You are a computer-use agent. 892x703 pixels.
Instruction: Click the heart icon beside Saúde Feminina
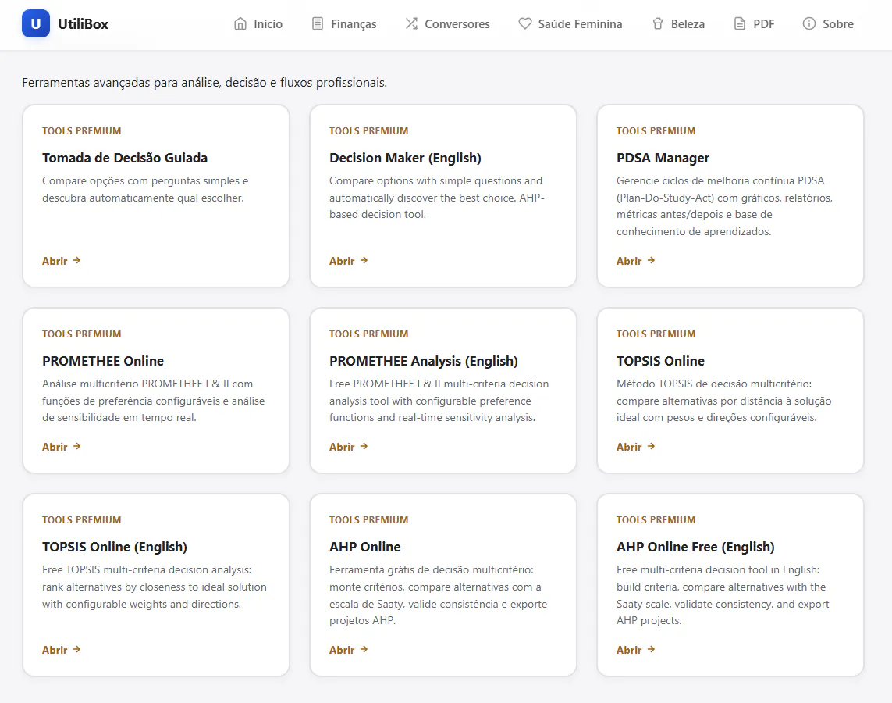click(525, 24)
